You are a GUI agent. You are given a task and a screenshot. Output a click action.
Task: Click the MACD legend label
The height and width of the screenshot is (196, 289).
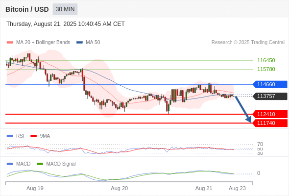tap(24, 164)
